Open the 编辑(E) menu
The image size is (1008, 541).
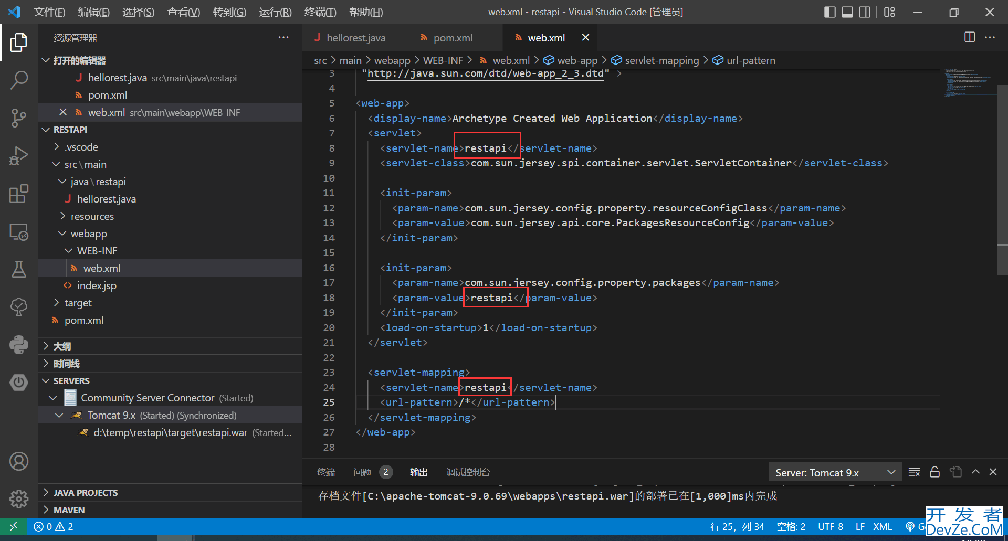coord(93,12)
